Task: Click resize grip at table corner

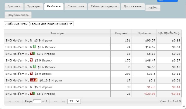Action: [183, 106]
